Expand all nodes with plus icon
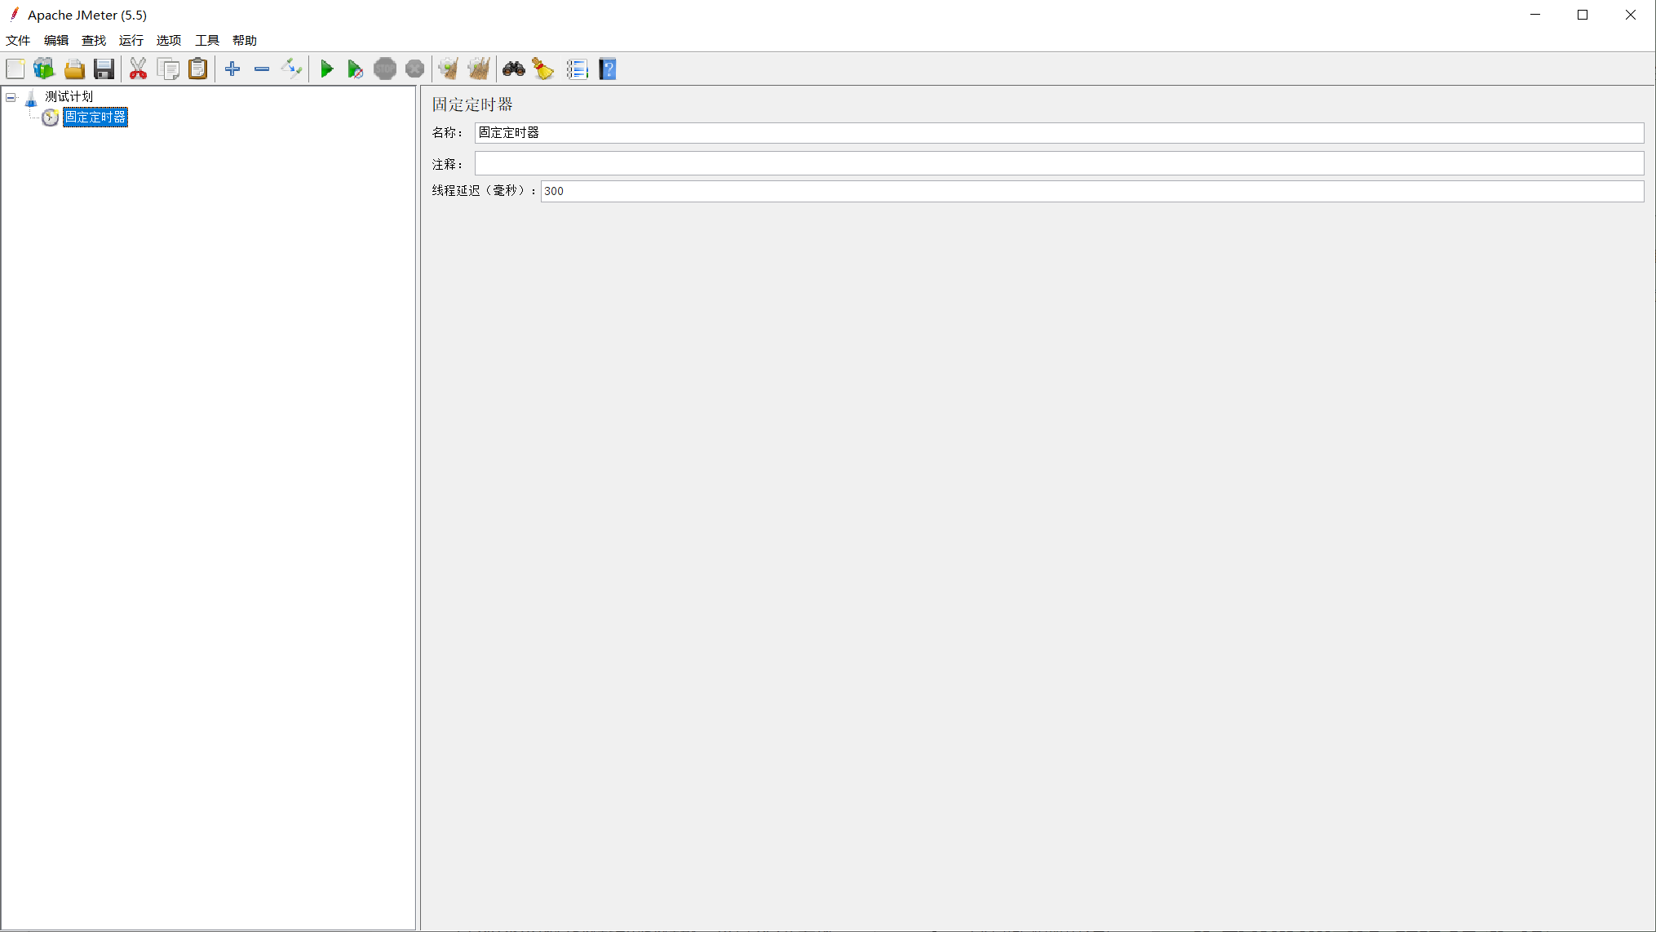This screenshot has width=1656, height=932. pos(232,69)
